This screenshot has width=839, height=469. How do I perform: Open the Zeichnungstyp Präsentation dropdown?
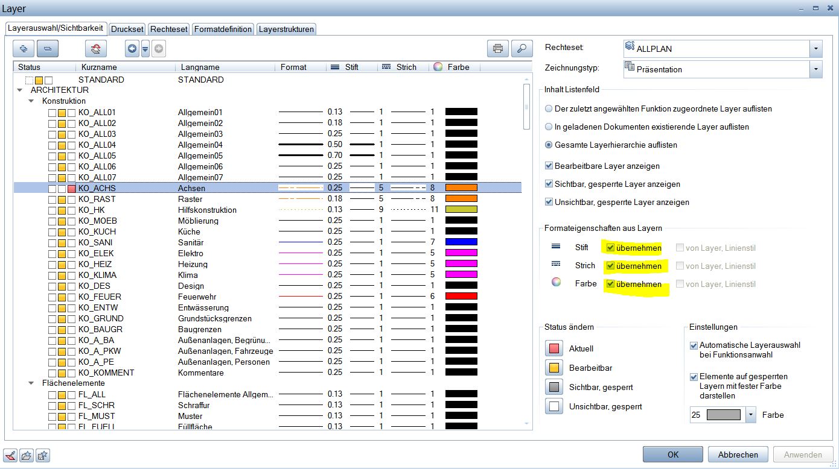[x=816, y=69]
